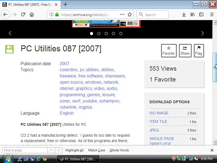
Task: Open page actions three-dots menu
Action: pyautogui.click(x=122, y=14)
